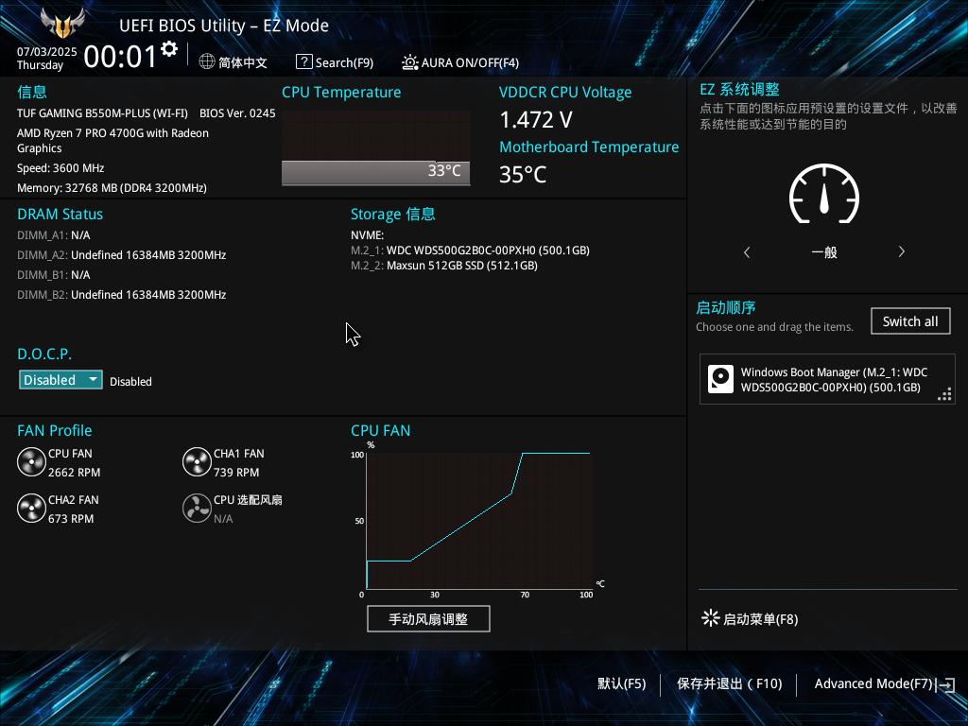Click the Search question mark icon
The width and height of the screenshot is (968, 726).
tap(303, 61)
